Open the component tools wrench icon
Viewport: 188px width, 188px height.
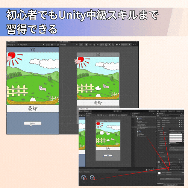point(113,45)
